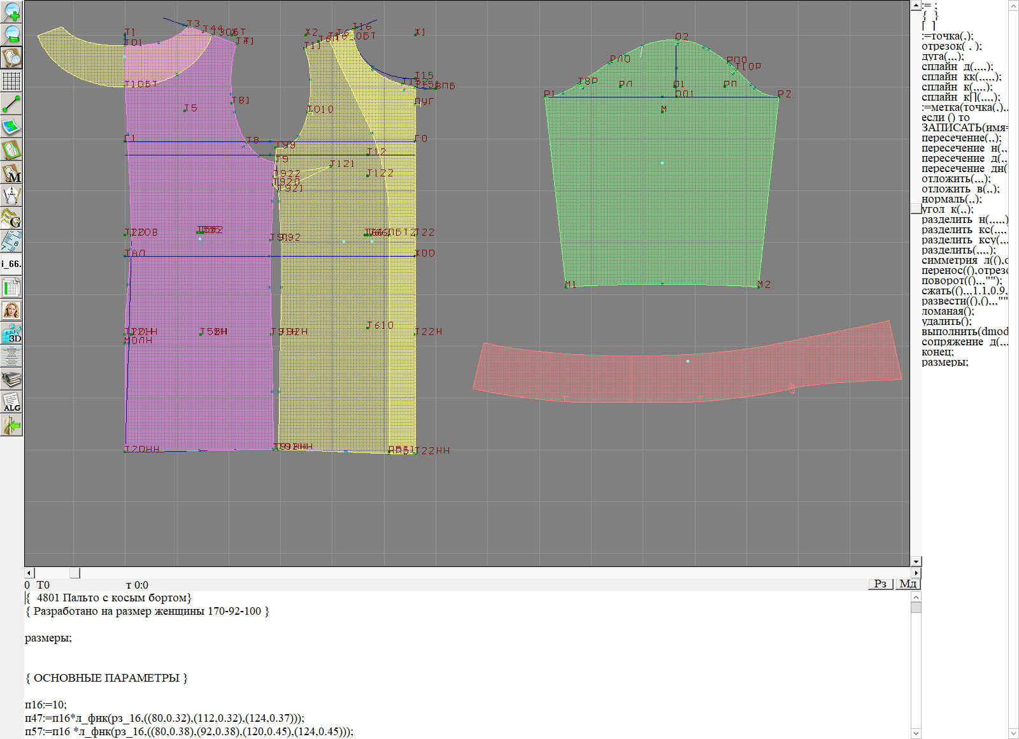Click code editor scroll up chevron
Image resolution: width=1019 pixels, height=739 pixels.
(916, 597)
